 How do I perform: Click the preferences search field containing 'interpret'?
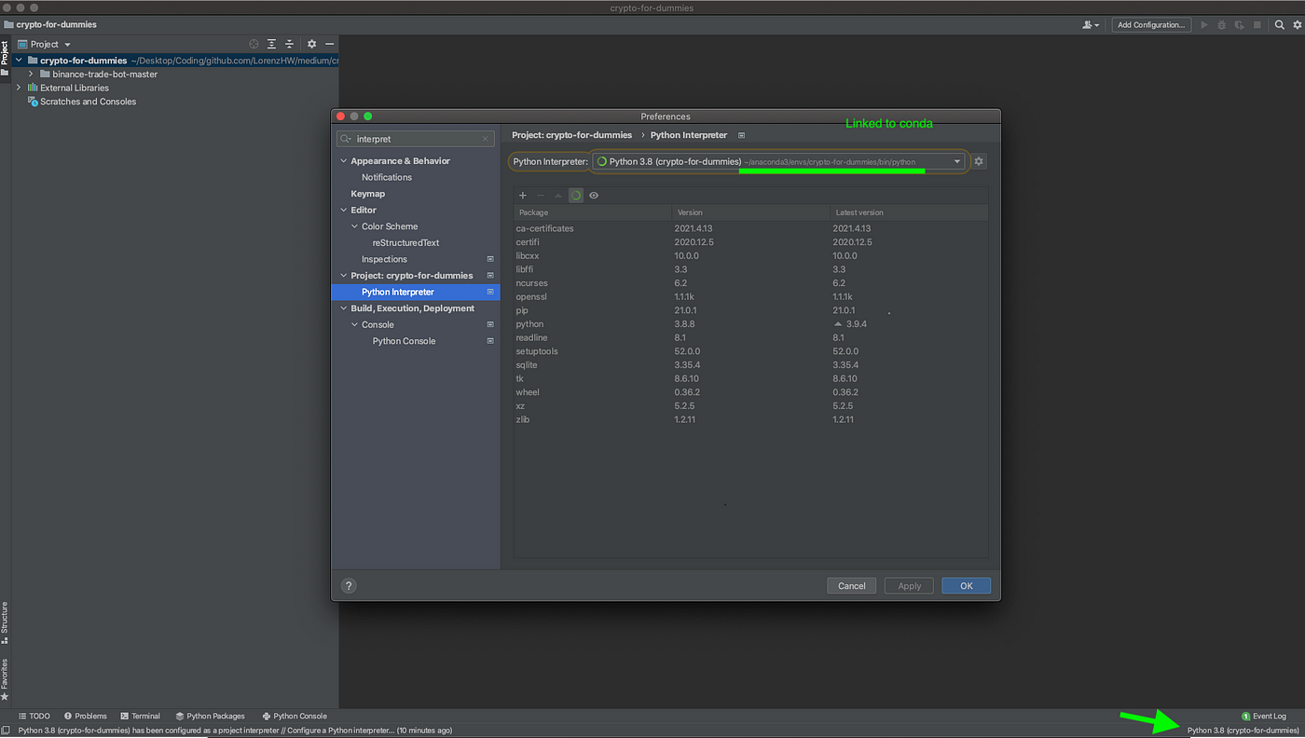pyautogui.click(x=415, y=139)
